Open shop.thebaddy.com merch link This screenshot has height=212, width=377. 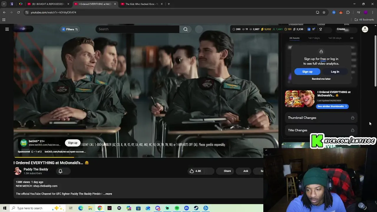(x=45, y=186)
